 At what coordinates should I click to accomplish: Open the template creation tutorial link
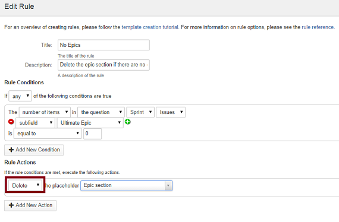point(150,27)
